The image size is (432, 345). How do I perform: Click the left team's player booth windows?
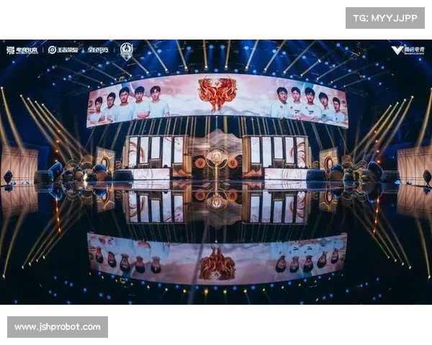pyautogui.click(x=156, y=152)
